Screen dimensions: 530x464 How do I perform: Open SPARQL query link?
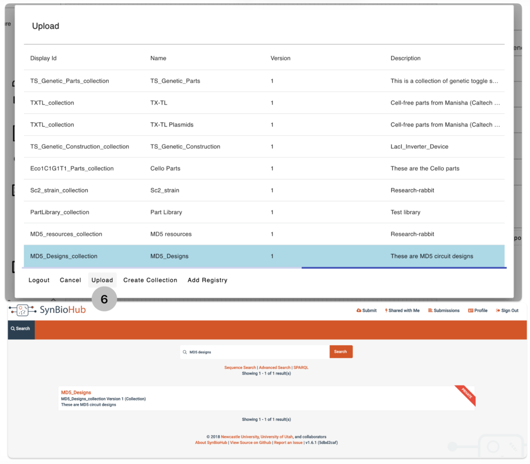301,368
